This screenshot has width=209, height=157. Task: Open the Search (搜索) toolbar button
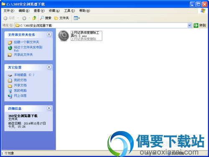coord(46,18)
